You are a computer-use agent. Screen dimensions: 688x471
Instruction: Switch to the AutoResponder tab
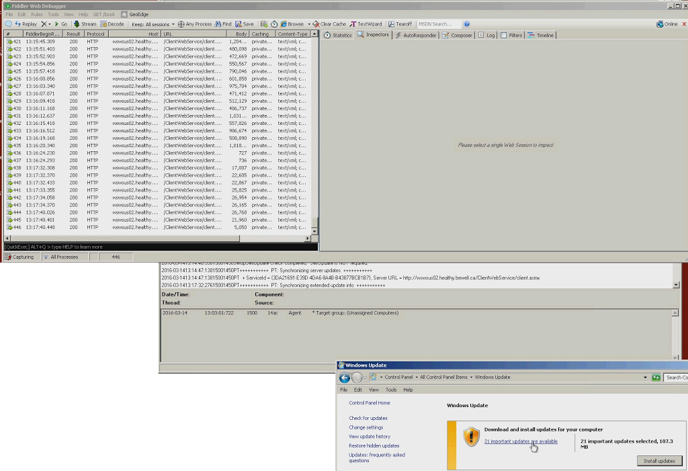tap(417, 35)
